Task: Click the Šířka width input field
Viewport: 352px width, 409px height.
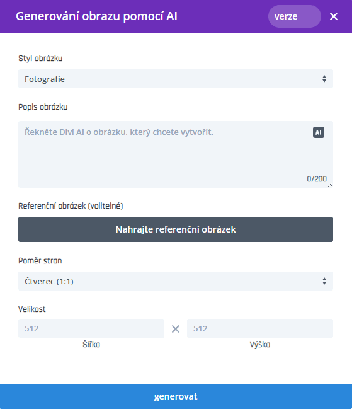Action: (x=91, y=328)
